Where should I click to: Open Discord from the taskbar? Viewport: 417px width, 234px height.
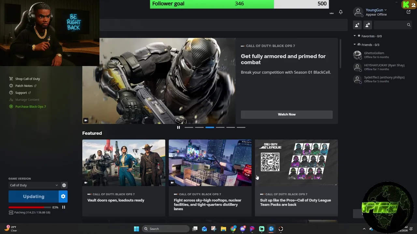point(242,229)
